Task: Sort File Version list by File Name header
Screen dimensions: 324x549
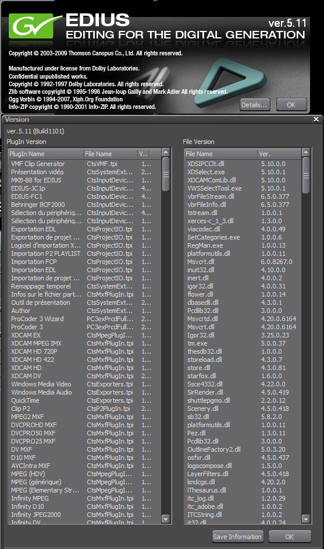Action: [x=221, y=154]
